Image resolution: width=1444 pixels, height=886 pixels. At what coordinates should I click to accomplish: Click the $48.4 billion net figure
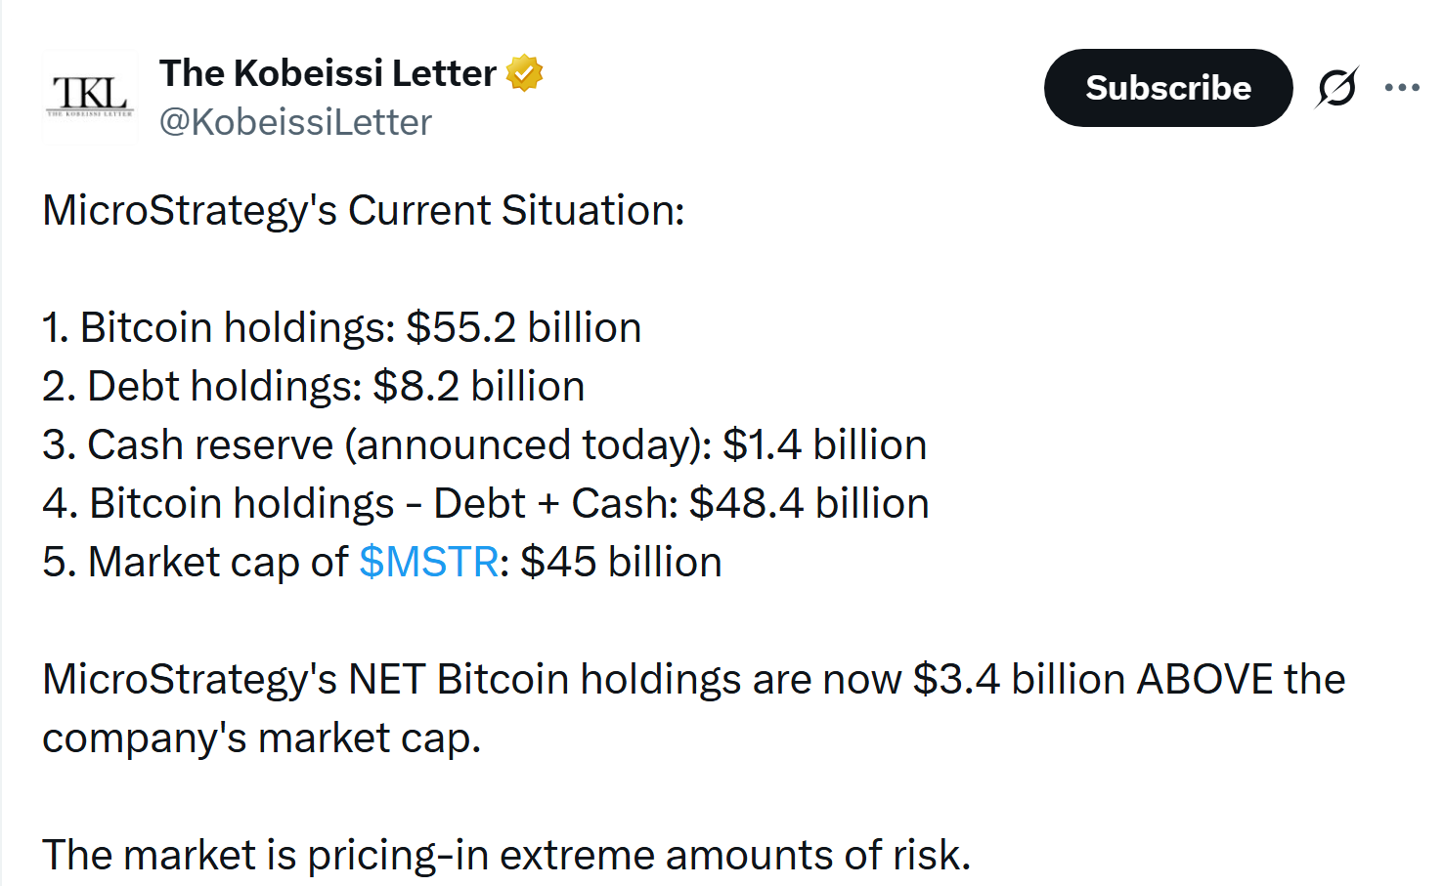coord(809,503)
